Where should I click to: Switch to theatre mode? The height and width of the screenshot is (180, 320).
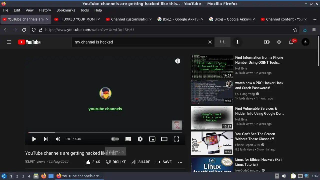click(164, 139)
